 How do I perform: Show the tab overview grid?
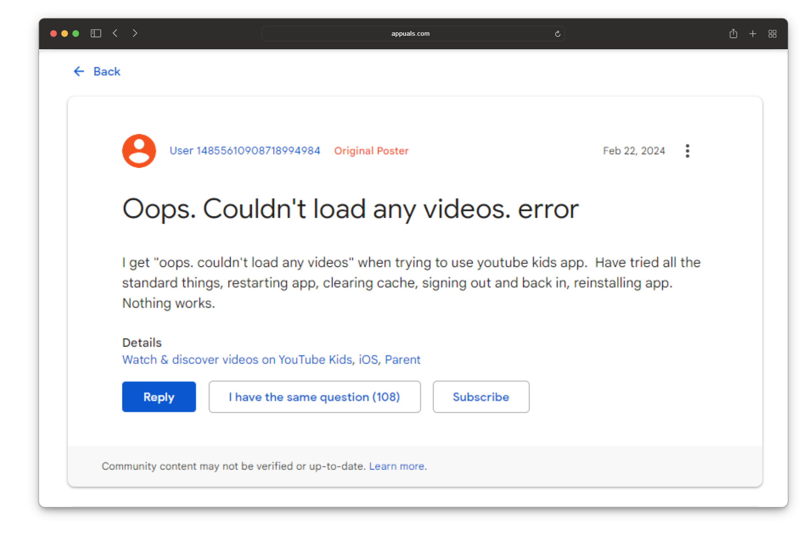(773, 33)
